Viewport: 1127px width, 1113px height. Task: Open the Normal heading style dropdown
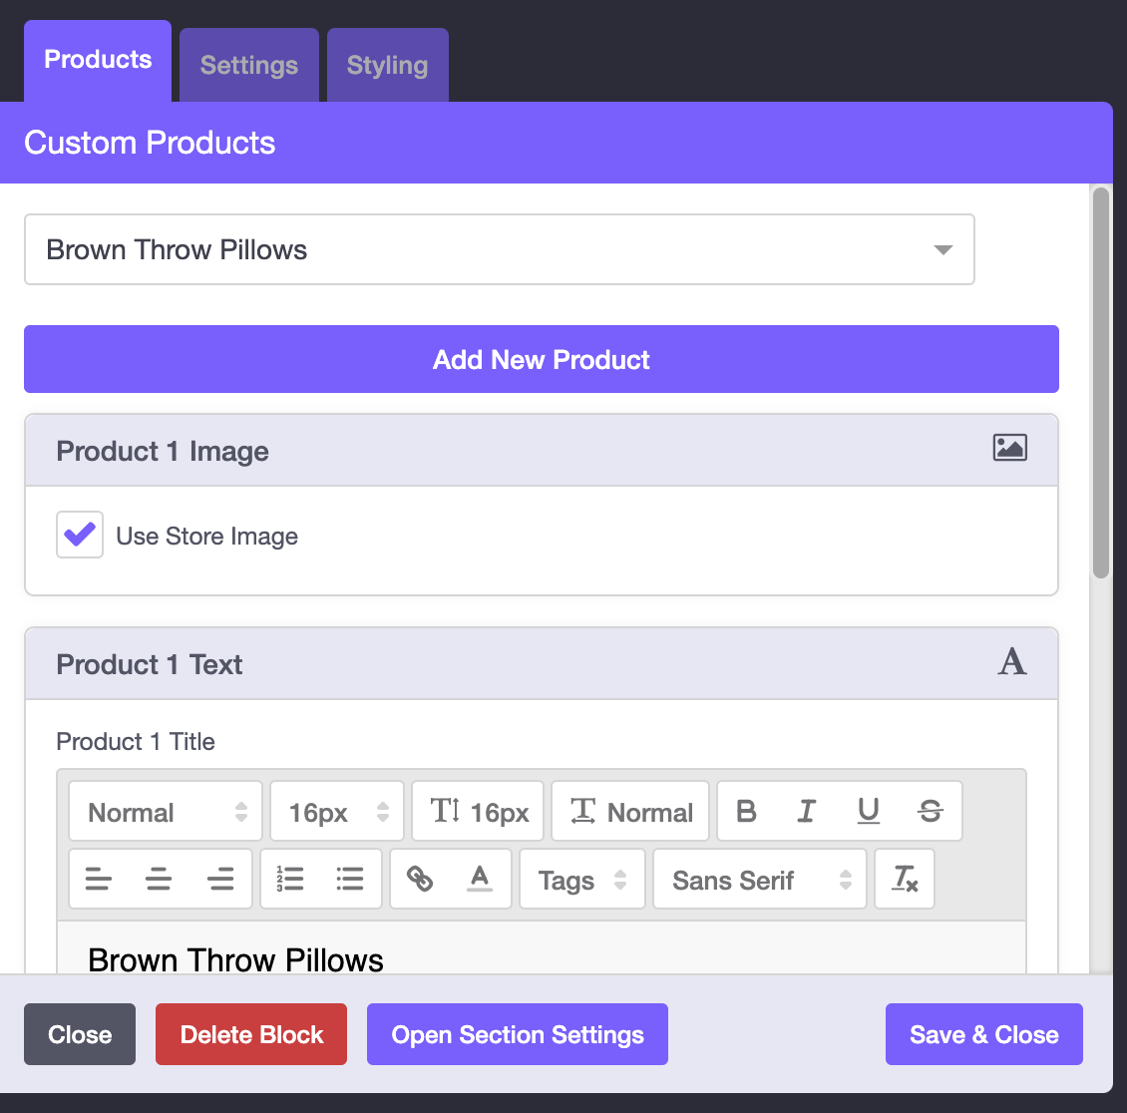[166, 812]
